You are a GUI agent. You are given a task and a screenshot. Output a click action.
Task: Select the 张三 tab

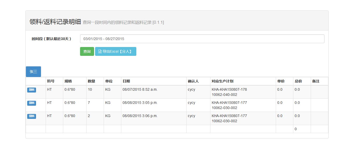pyautogui.click(x=33, y=72)
